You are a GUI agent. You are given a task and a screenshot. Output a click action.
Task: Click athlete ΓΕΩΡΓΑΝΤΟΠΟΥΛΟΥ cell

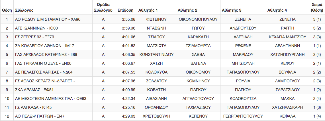coord(243,116)
